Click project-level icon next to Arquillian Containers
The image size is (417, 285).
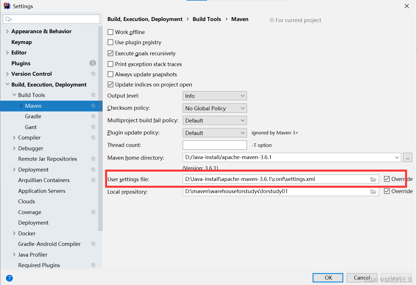(x=93, y=180)
